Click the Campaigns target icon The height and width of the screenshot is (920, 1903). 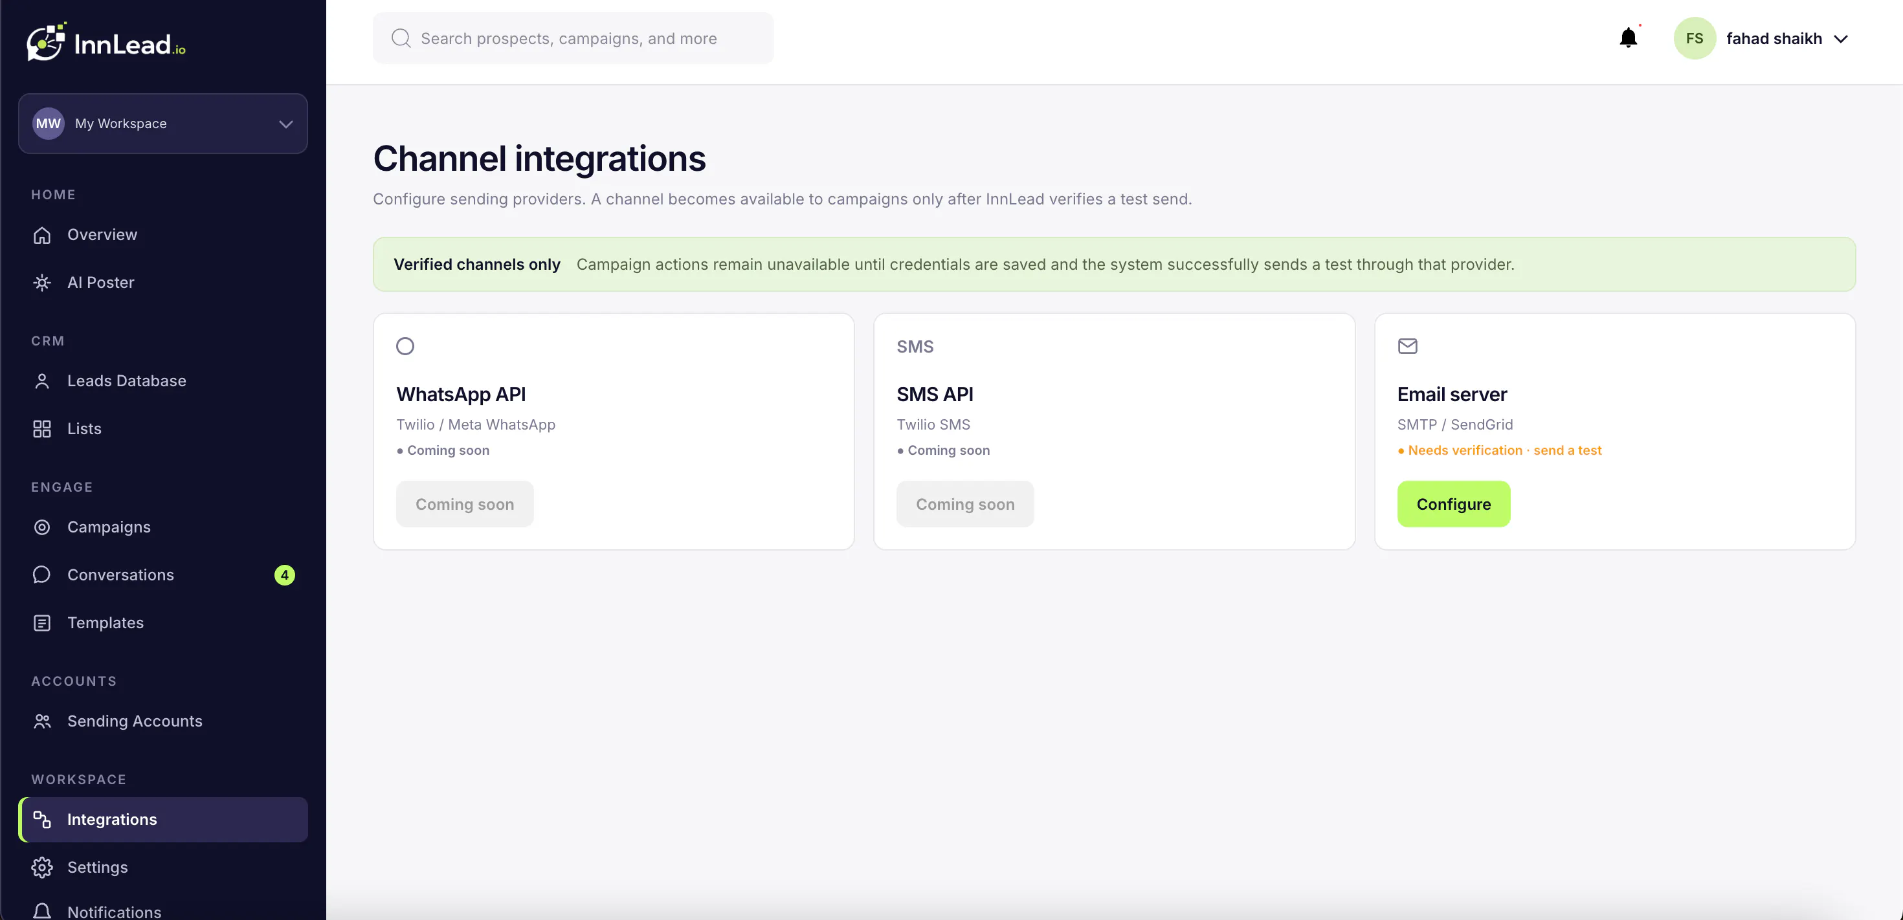[42, 527]
